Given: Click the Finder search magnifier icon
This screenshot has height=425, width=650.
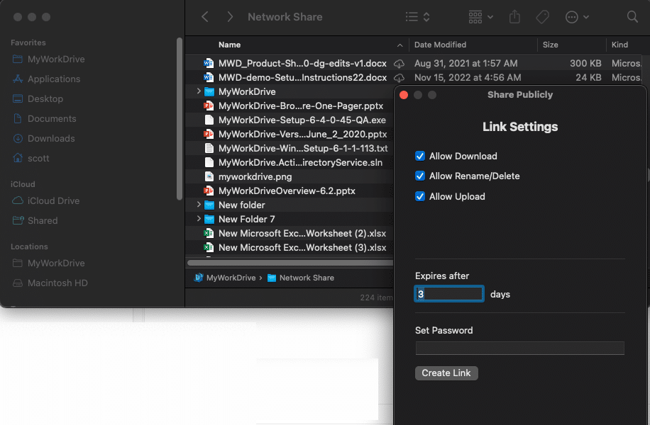Looking at the screenshot, I should 632,17.
